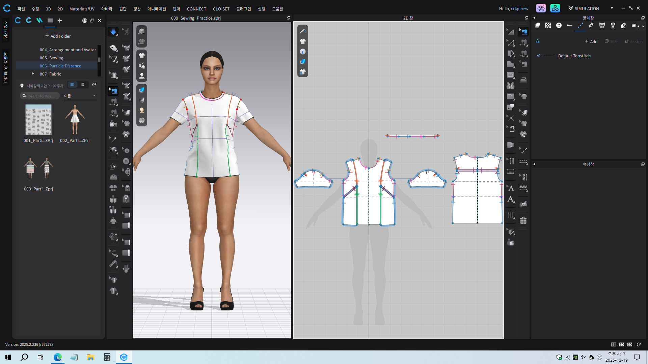Open the Zipper tab in object browser
The height and width of the screenshot is (364, 648).
(x=613, y=25)
